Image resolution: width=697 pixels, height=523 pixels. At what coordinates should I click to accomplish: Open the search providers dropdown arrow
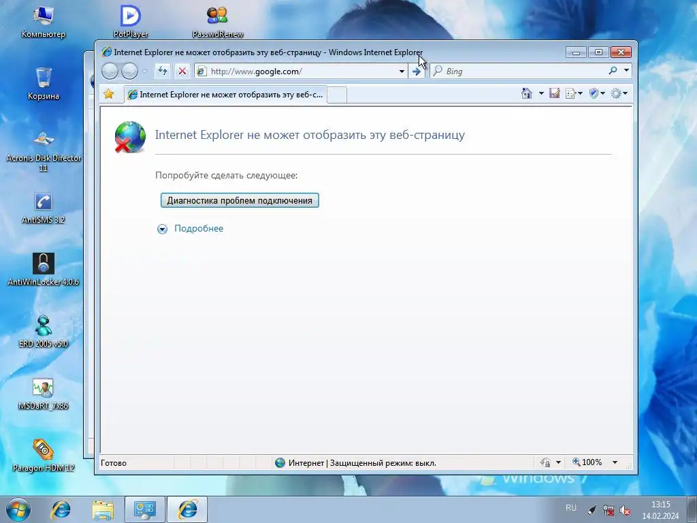[x=626, y=70]
